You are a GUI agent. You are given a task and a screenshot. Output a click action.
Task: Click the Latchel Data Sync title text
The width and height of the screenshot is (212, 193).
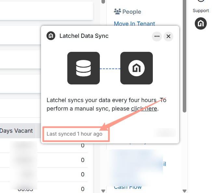coord(84,36)
